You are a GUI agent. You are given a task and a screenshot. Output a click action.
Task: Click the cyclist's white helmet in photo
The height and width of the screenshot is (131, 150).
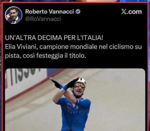tap(81, 81)
